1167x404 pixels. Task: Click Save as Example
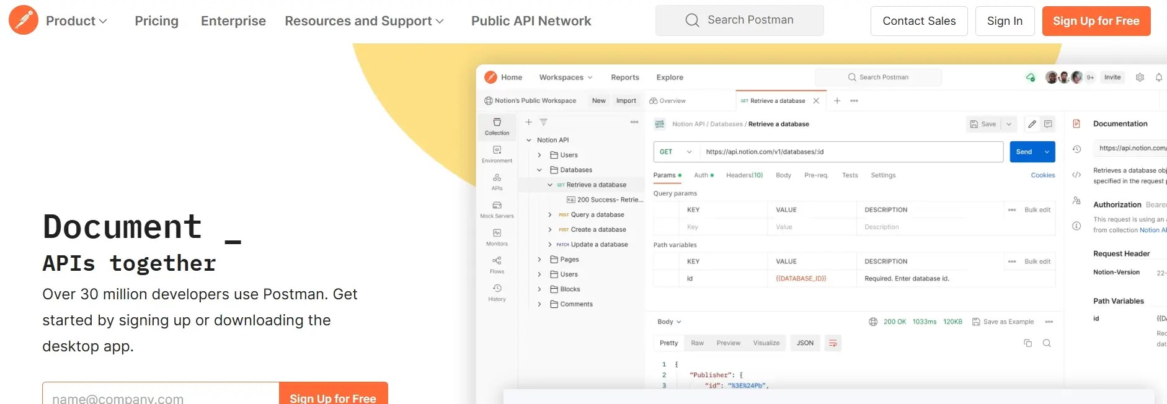tap(1003, 322)
